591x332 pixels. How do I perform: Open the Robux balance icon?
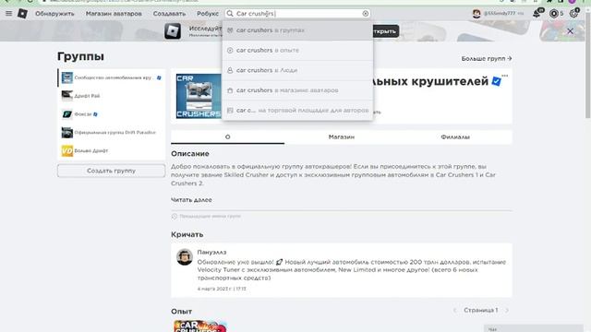point(554,14)
